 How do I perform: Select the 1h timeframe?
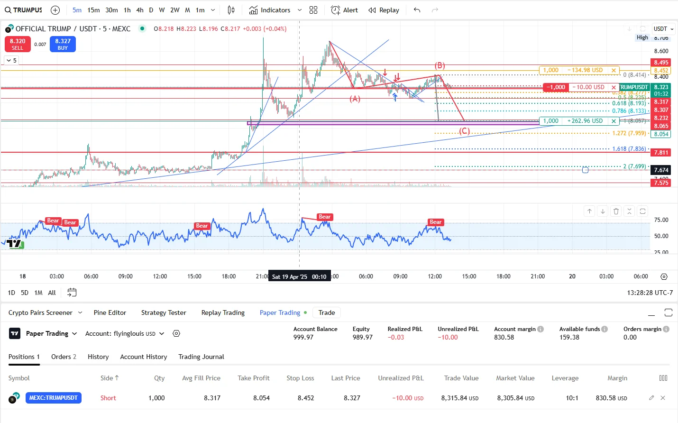point(127,10)
